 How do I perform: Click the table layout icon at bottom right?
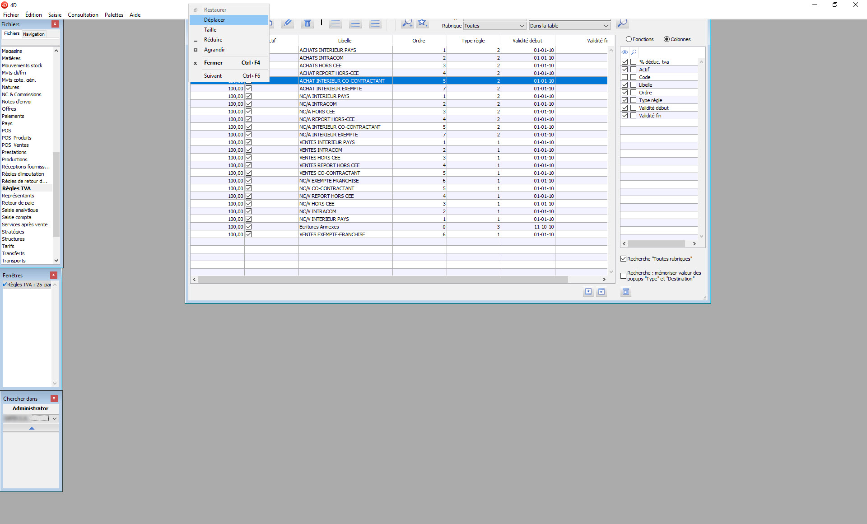(625, 292)
